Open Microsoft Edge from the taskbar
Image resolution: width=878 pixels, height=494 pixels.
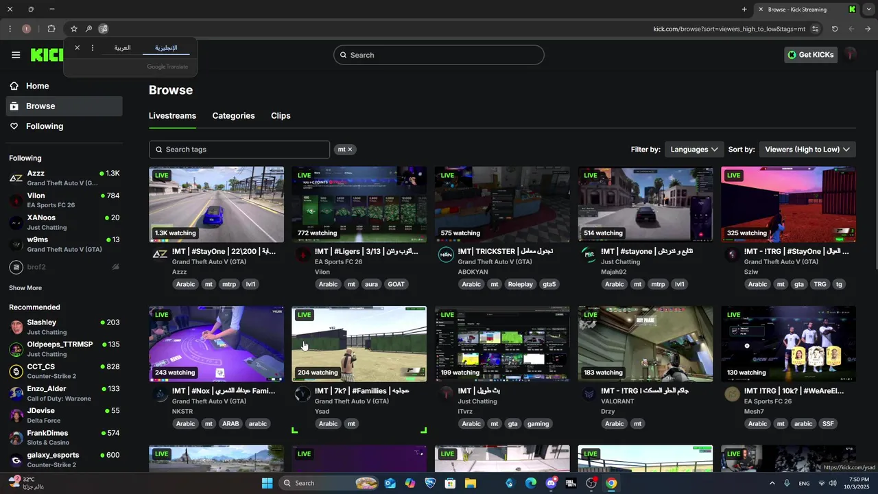click(531, 483)
